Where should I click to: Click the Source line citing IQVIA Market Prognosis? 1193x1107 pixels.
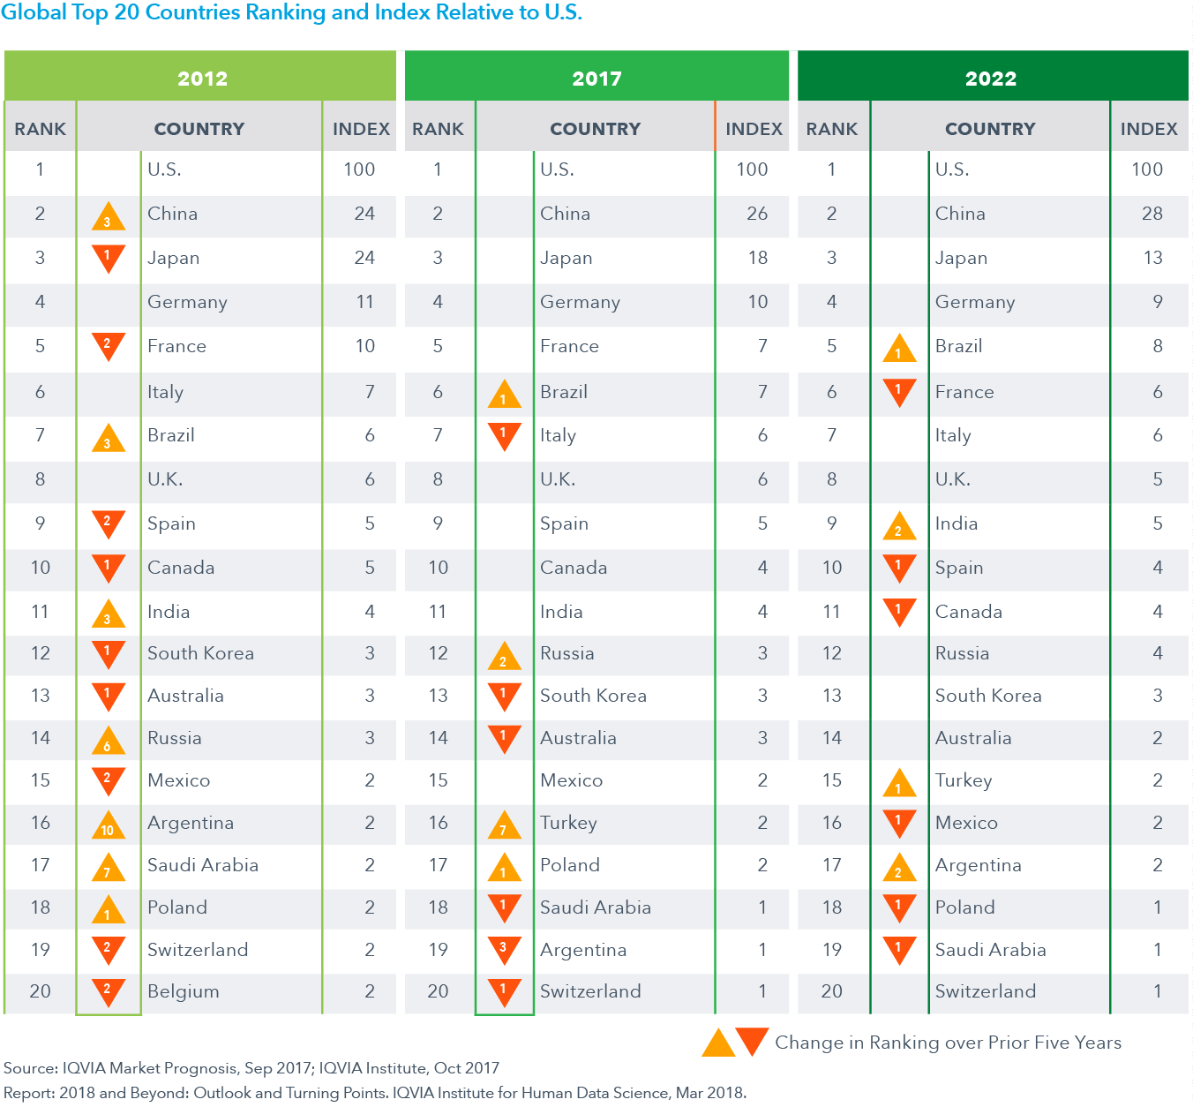point(251,1068)
